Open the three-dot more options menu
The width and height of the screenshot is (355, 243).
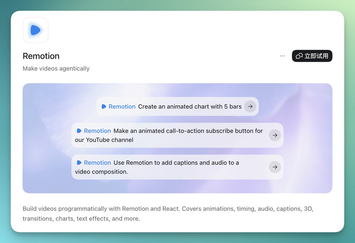point(282,56)
